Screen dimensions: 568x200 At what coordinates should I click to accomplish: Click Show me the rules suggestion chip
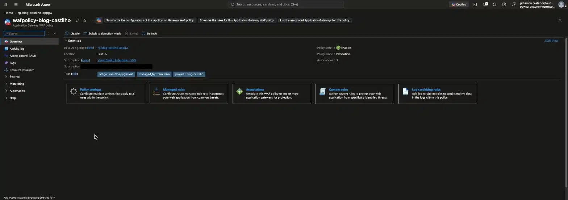click(x=237, y=20)
